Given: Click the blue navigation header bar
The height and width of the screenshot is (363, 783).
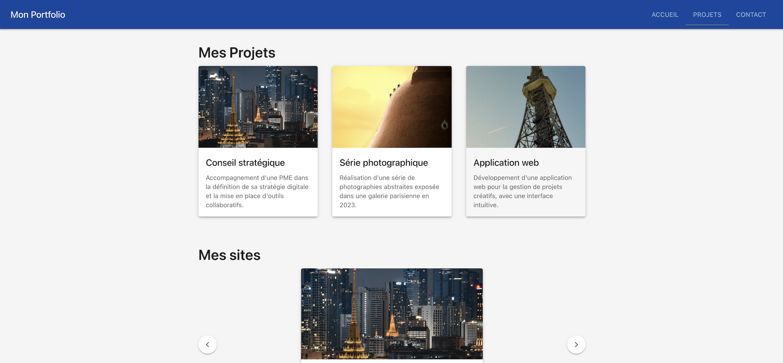Looking at the screenshot, I should [x=363, y=15].
